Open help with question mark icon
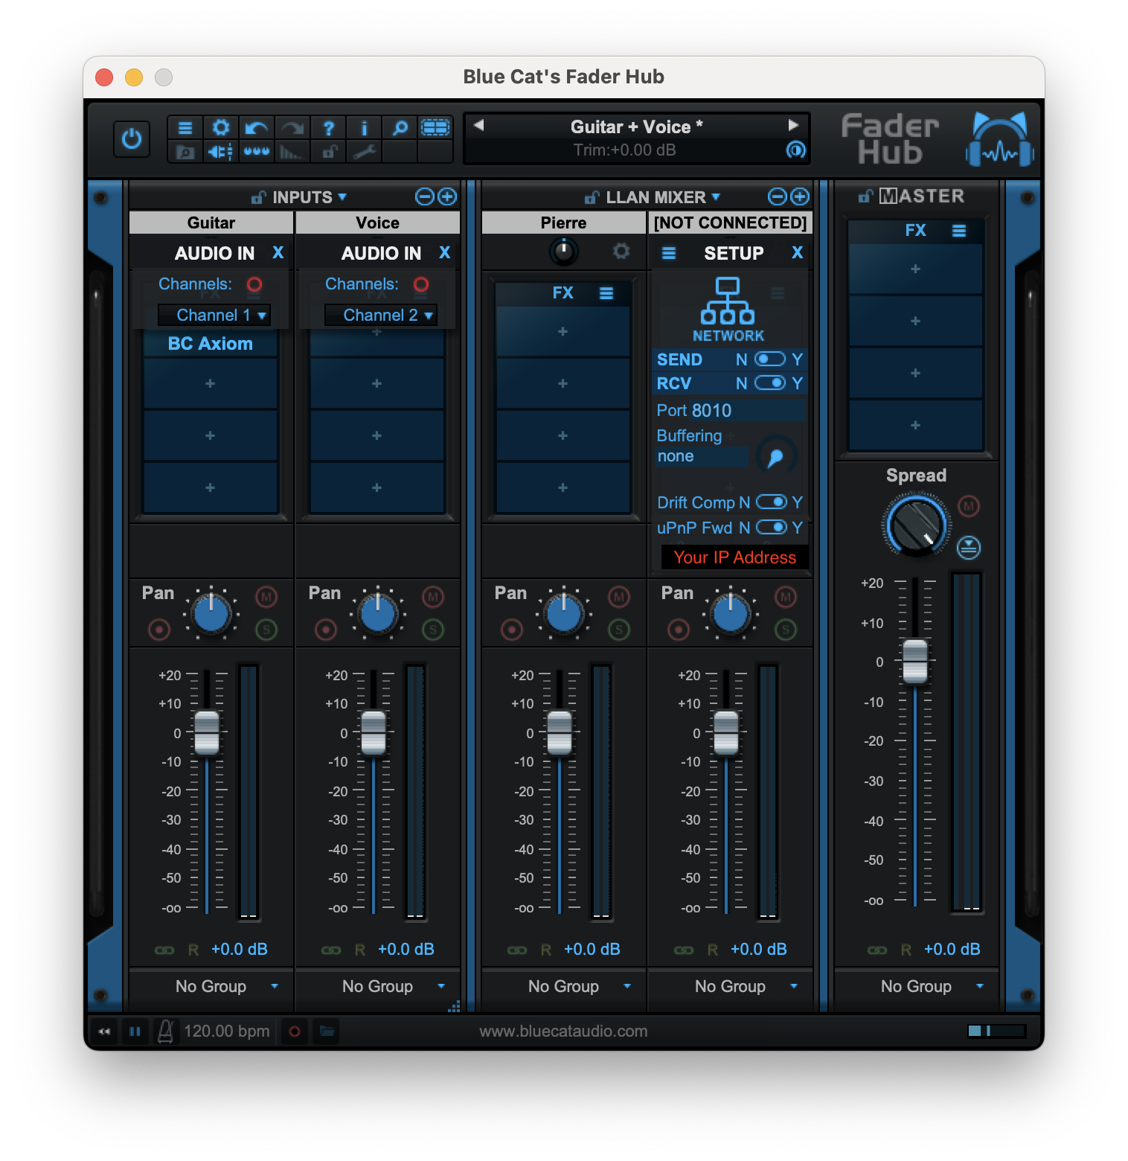The image size is (1128, 1161). pyautogui.click(x=328, y=128)
